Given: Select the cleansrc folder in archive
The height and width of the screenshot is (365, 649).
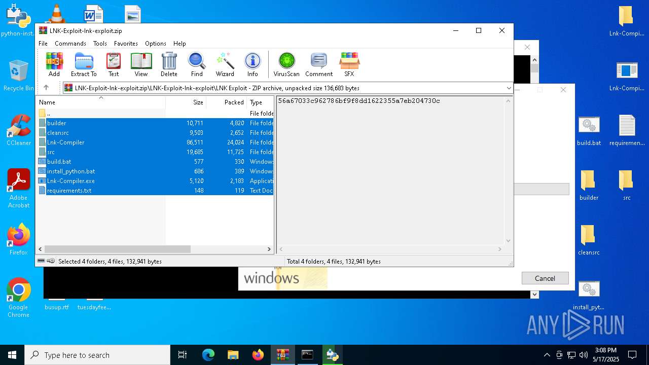Looking at the screenshot, I should (x=155, y=133).
